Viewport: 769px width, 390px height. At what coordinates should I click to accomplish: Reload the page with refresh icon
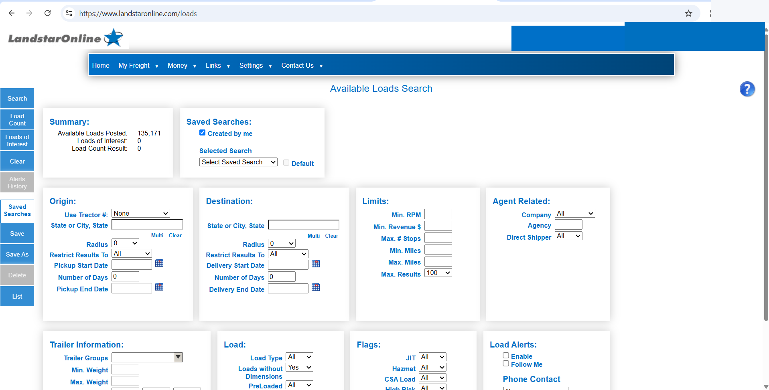click(x=47, y=13)
